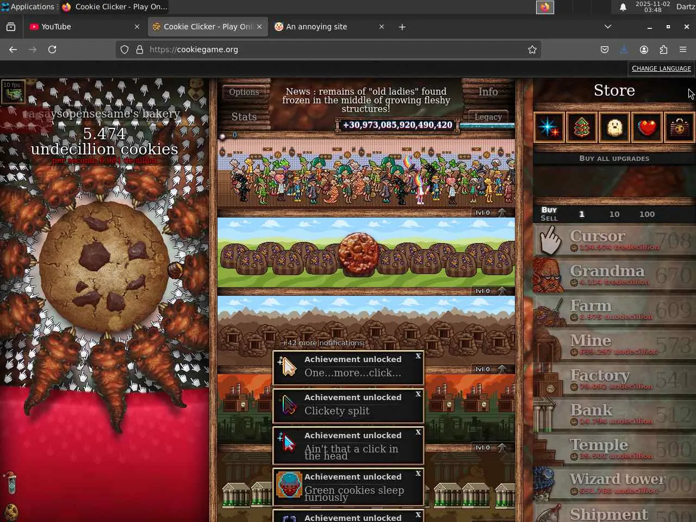The width and height of the screenshot is (696, 522).
Task: Buy the Christmas tree cookie upgrade
Action: coord(582,128)
